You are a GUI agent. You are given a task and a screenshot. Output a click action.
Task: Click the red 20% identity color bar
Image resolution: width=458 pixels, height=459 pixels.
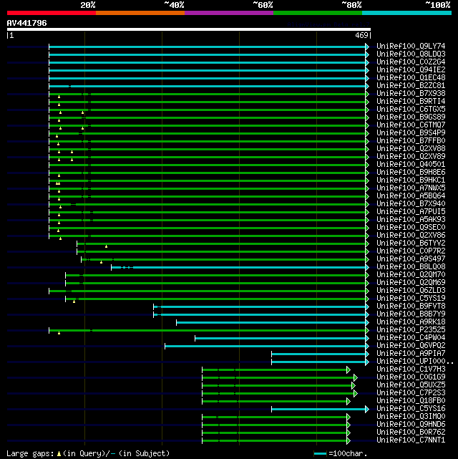[x=52, y=13]
